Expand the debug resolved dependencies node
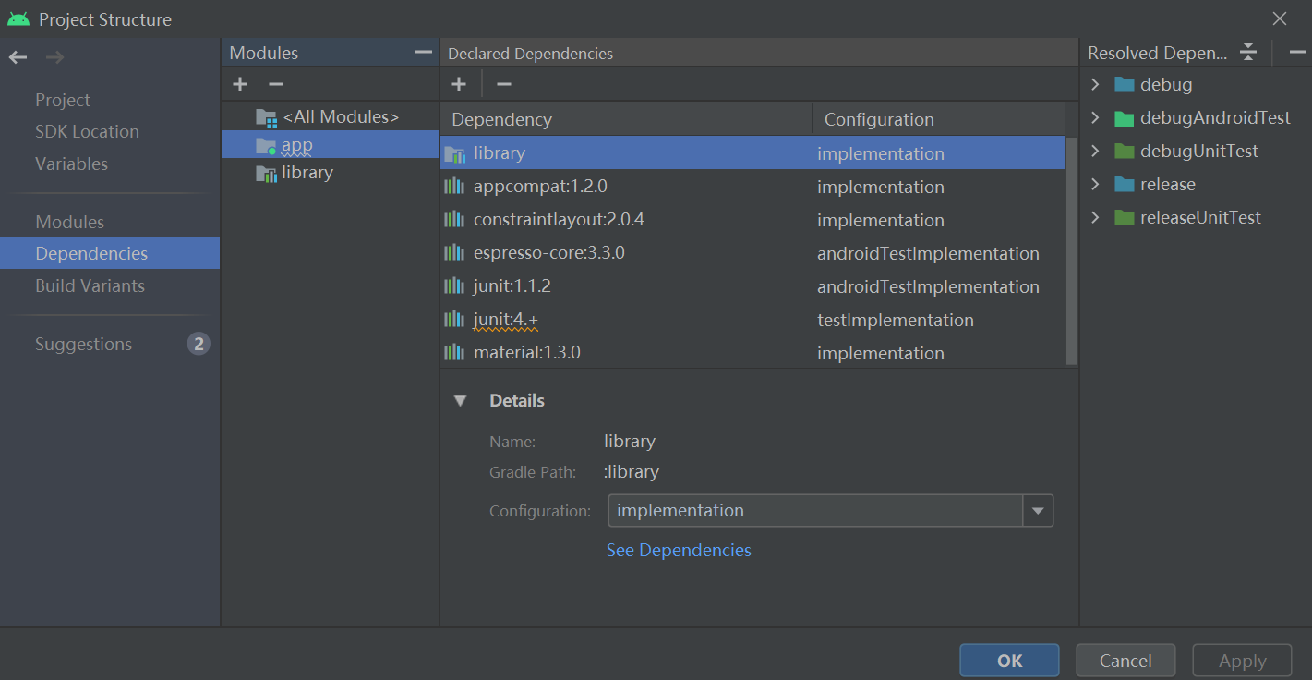The height and width of the screenshot is (680, 1312). [x=1095, y=84]
